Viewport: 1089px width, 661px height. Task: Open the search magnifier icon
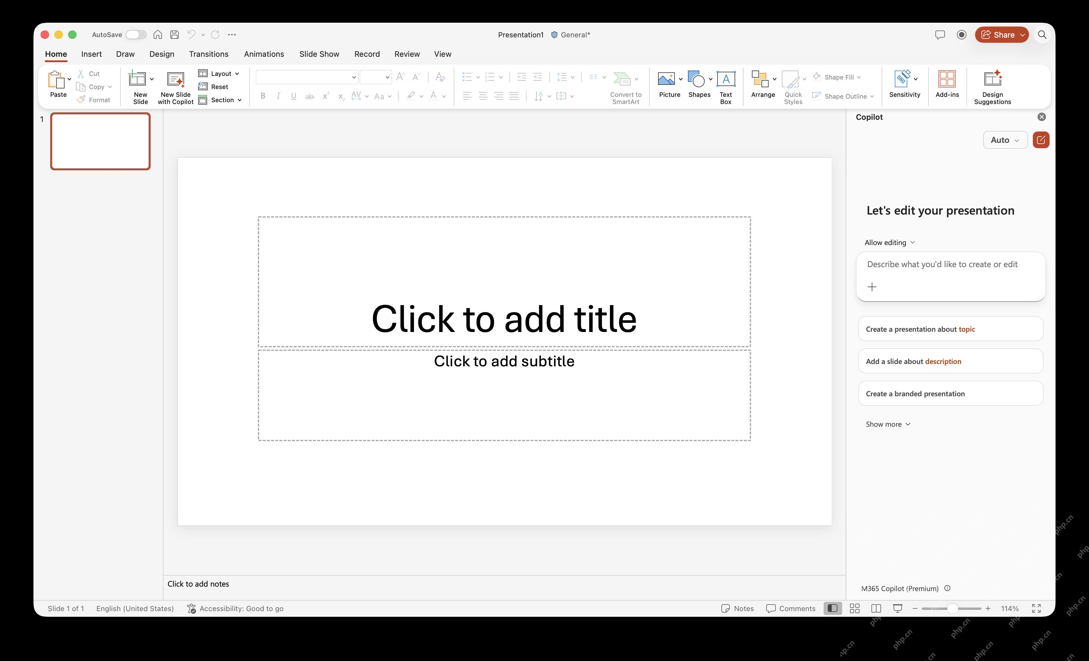pos(1042,34)
